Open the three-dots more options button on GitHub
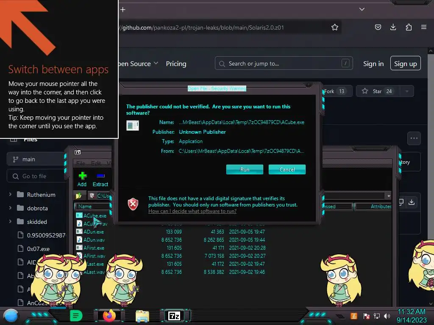 pos(414,138)
